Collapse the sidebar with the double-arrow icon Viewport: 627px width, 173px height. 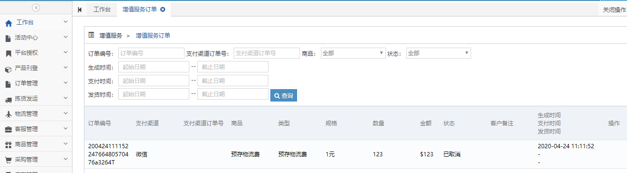click(36, 8)
